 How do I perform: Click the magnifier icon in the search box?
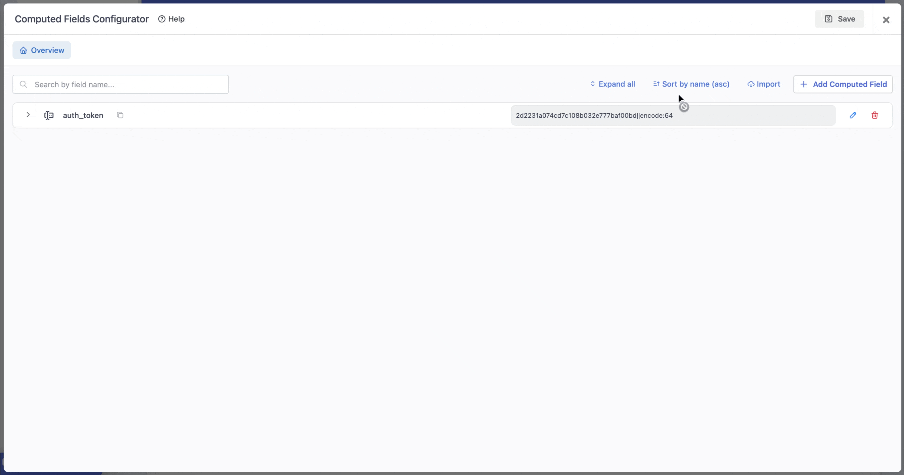pyautogui.click(x=24, y=84)
